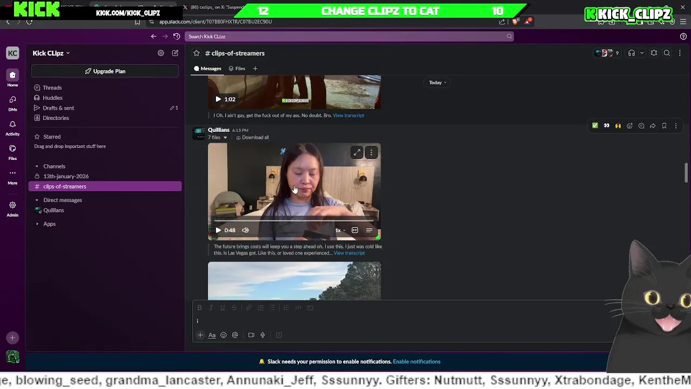React with the raised hands emoji

[x=618, y=126]
